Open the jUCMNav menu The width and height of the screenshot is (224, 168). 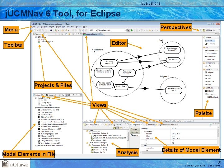pos(71,27)
